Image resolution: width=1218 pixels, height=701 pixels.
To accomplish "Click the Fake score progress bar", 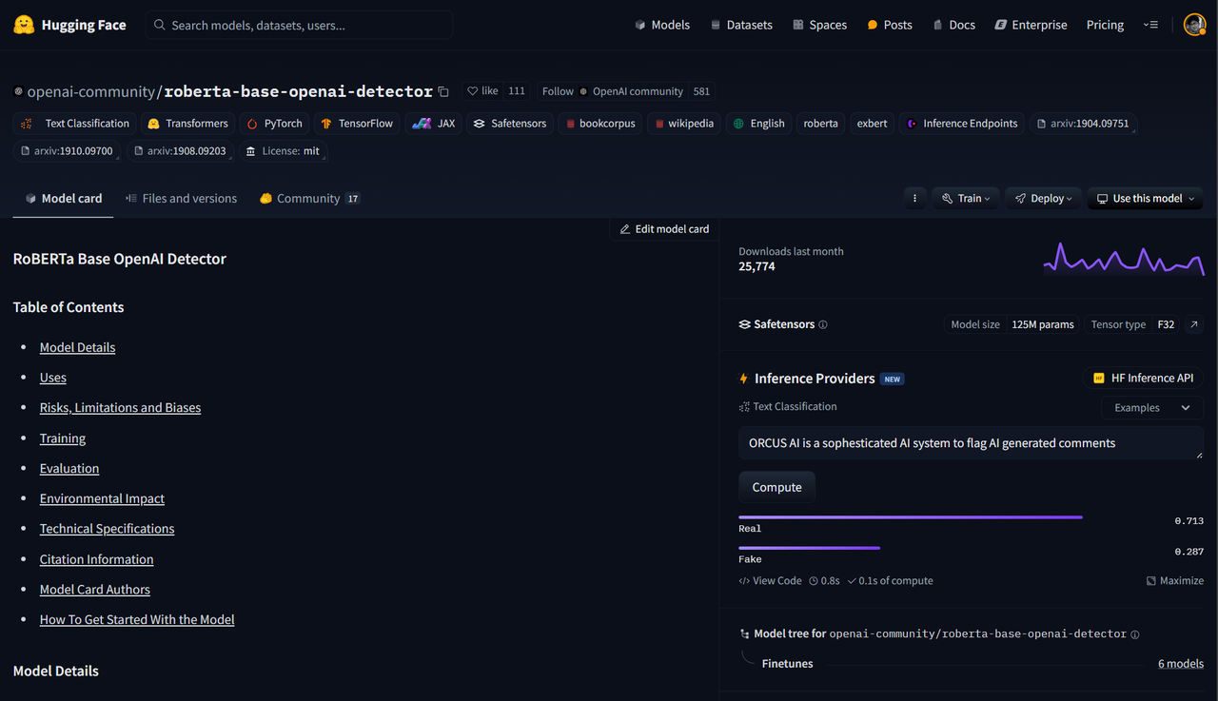I will [x=809, y=548].
